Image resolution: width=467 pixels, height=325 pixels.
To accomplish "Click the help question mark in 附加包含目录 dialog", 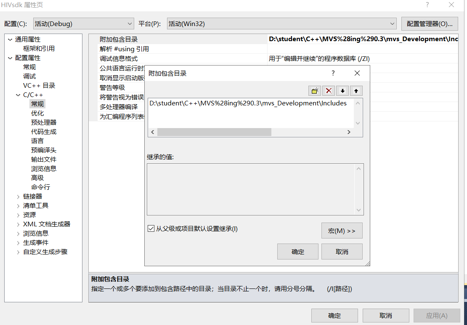I will (333, 73).
